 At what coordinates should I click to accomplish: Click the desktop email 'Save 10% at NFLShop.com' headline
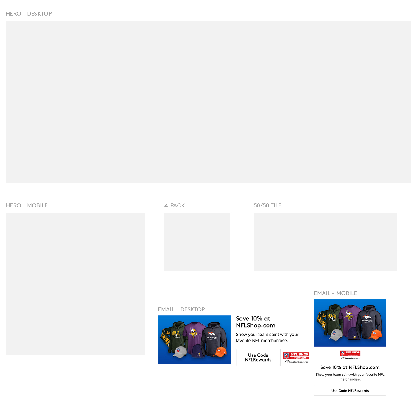pyautogui.click(x=255, y=322)
